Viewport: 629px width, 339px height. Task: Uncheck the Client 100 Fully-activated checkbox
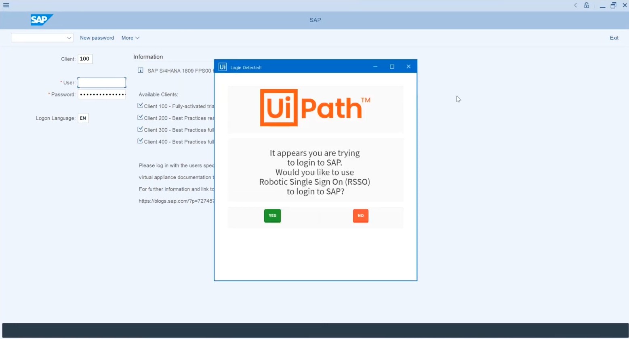(140, 105)
